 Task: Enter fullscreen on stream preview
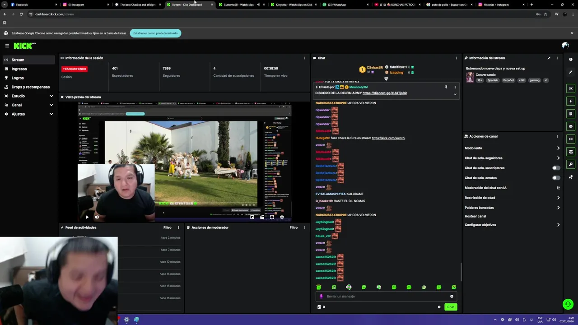[x=272, y=217]
